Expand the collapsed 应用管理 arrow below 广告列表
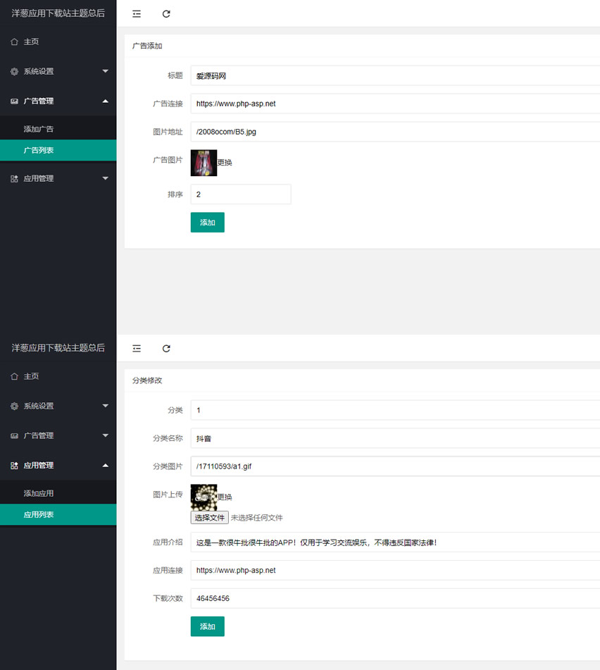 click(105, 179)
